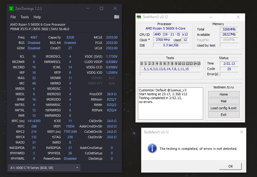
Task: Click the tRAS value 32
Action: coord(34,78)
